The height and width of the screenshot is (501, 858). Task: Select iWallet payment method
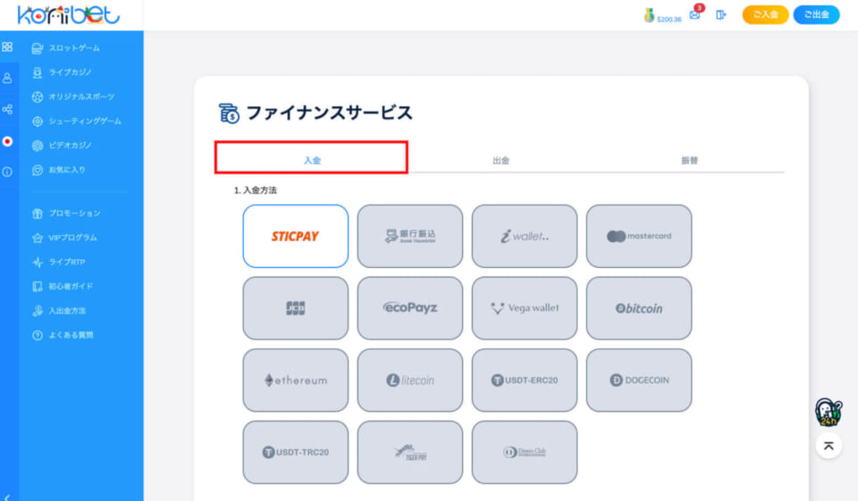(x=525, y=237)
